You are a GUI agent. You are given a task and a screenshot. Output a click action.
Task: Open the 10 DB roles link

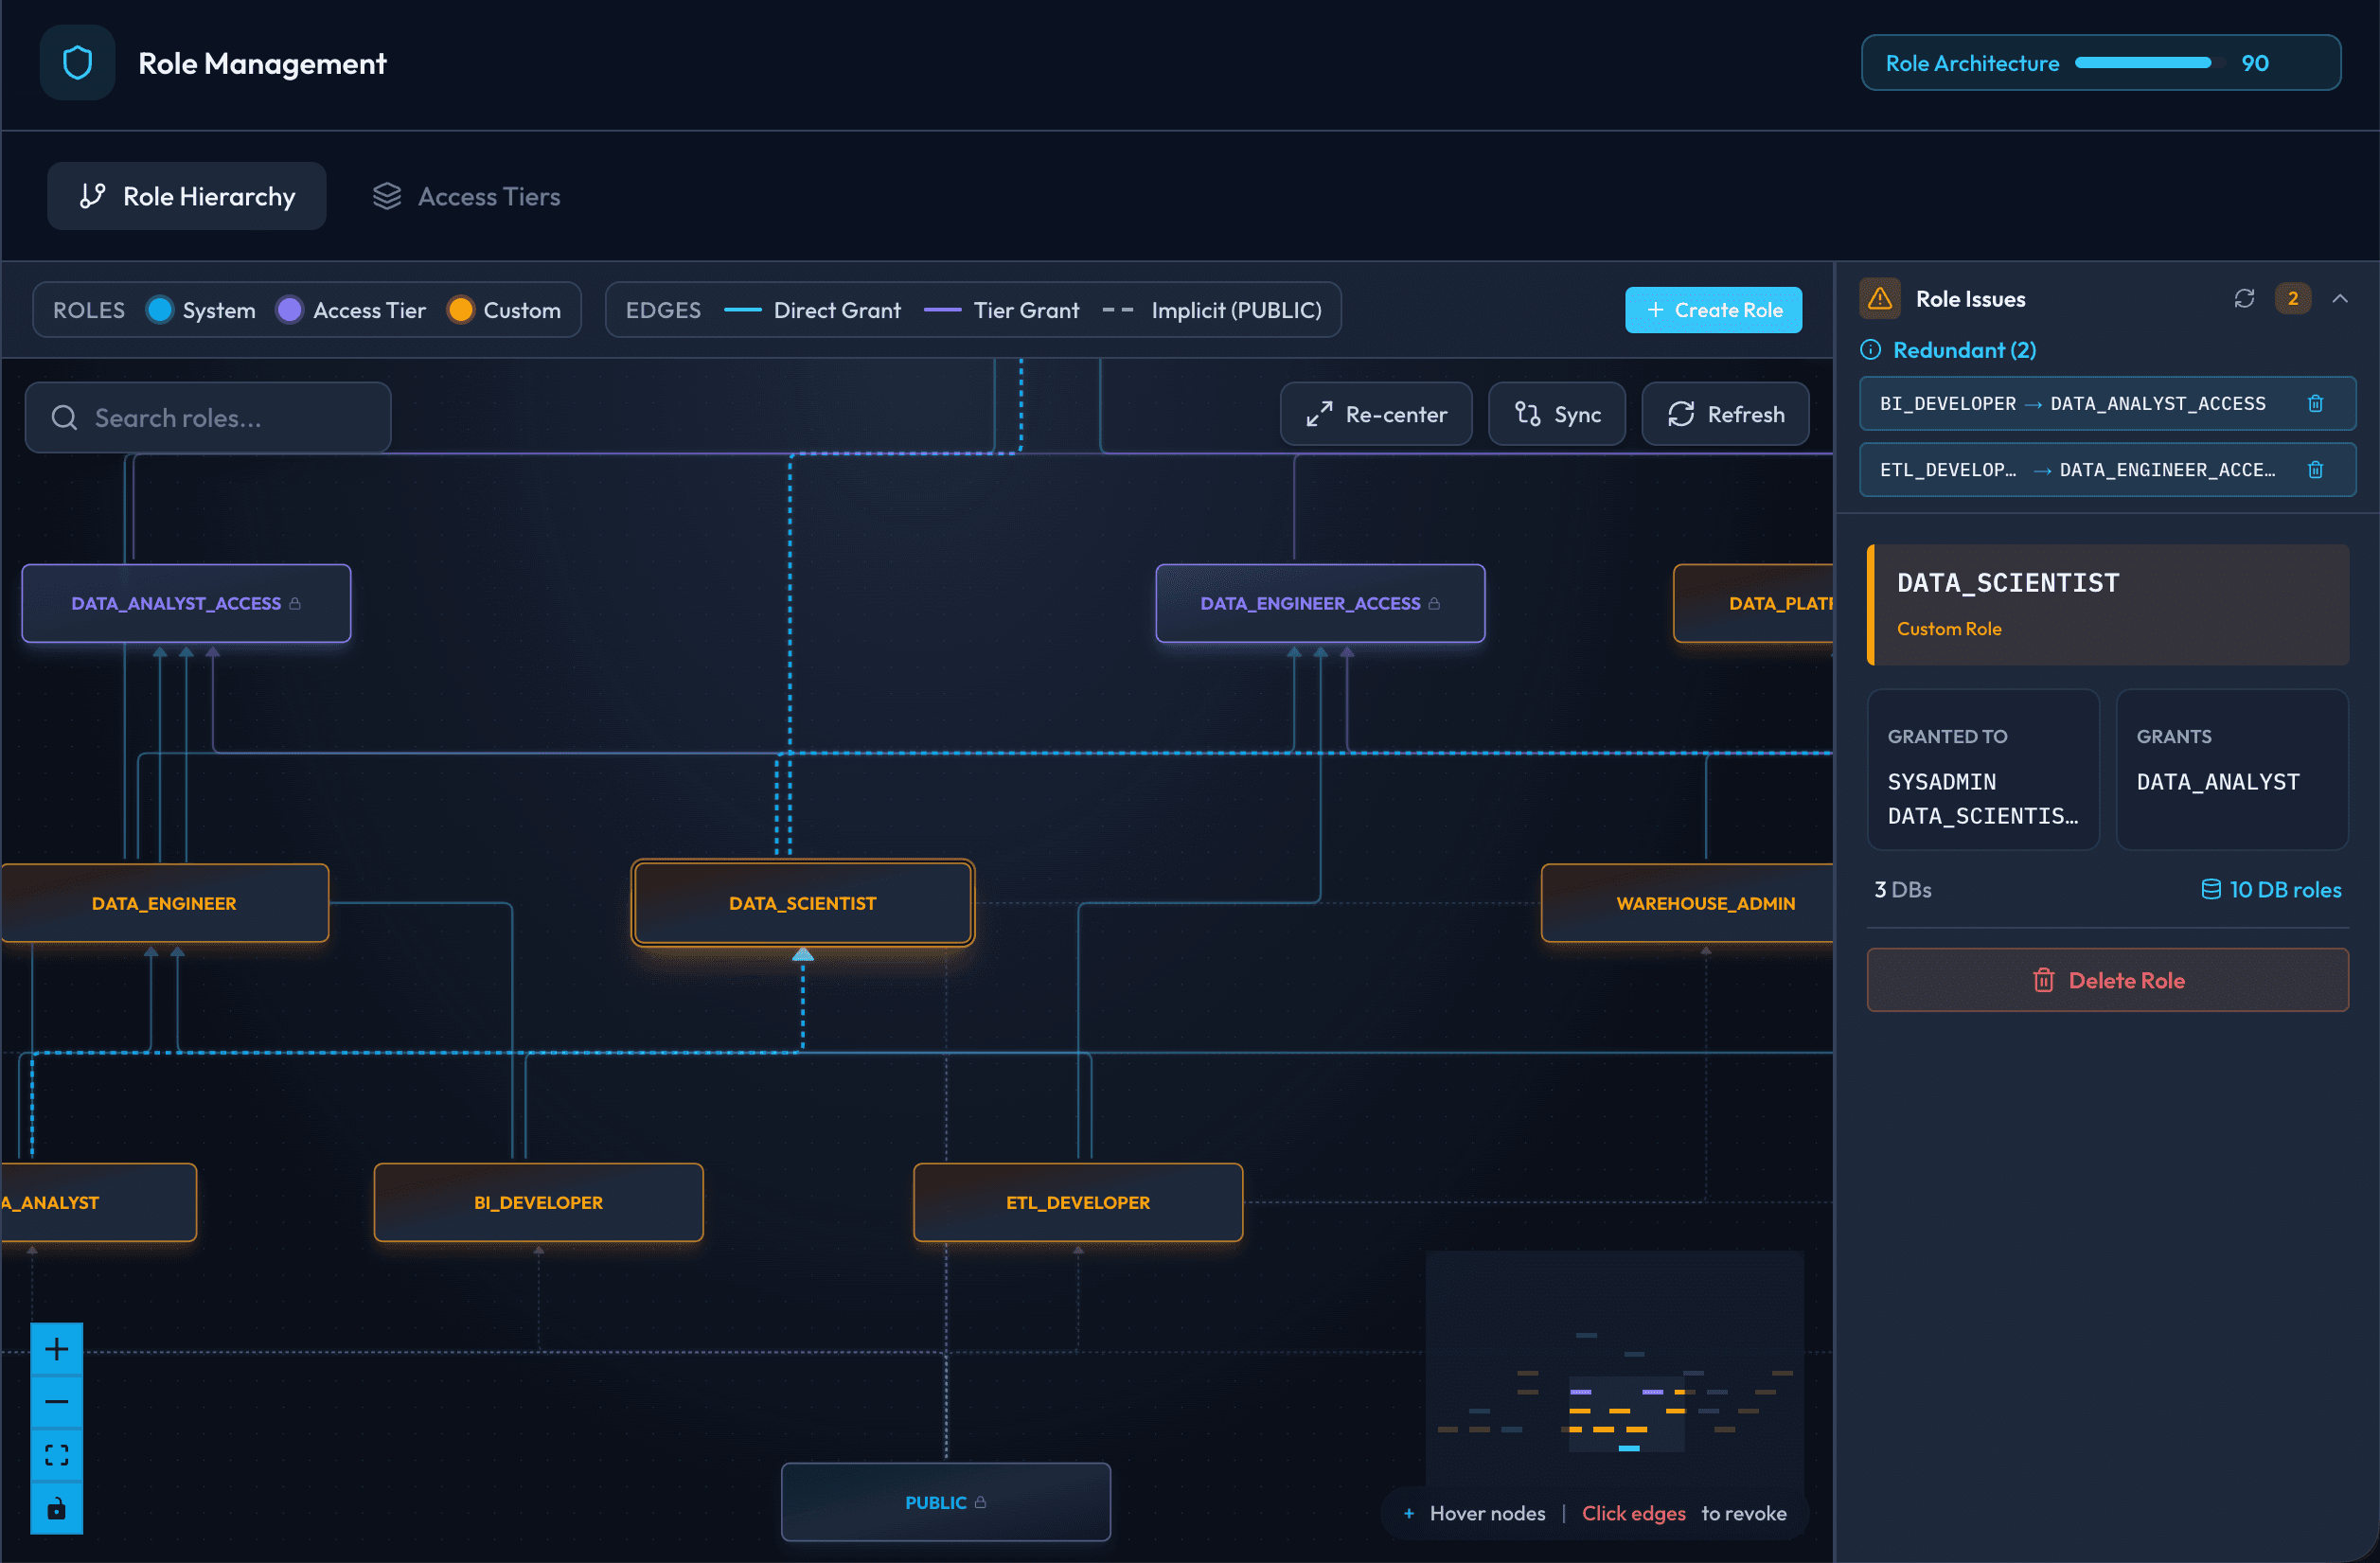point(2271,889)
